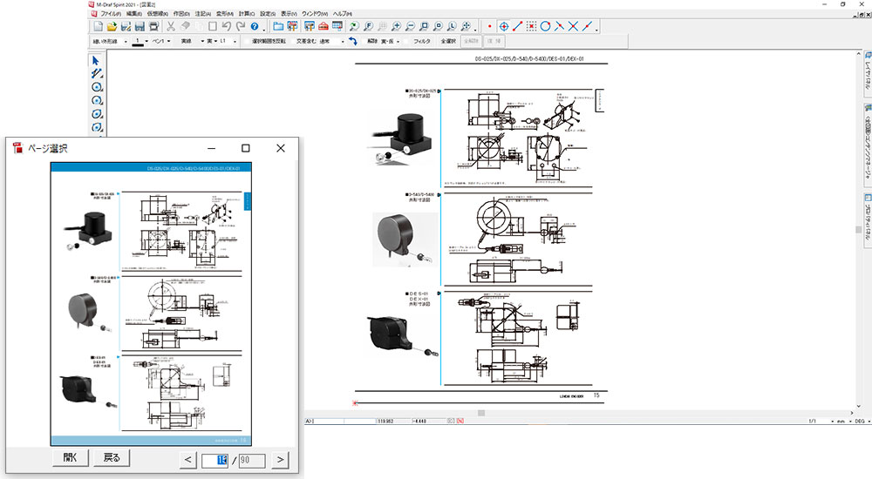Image resolution: width=872 pixels, height=479 pixels.
Task: Click the zoom in magnifier icon
Action: point(395,27)
